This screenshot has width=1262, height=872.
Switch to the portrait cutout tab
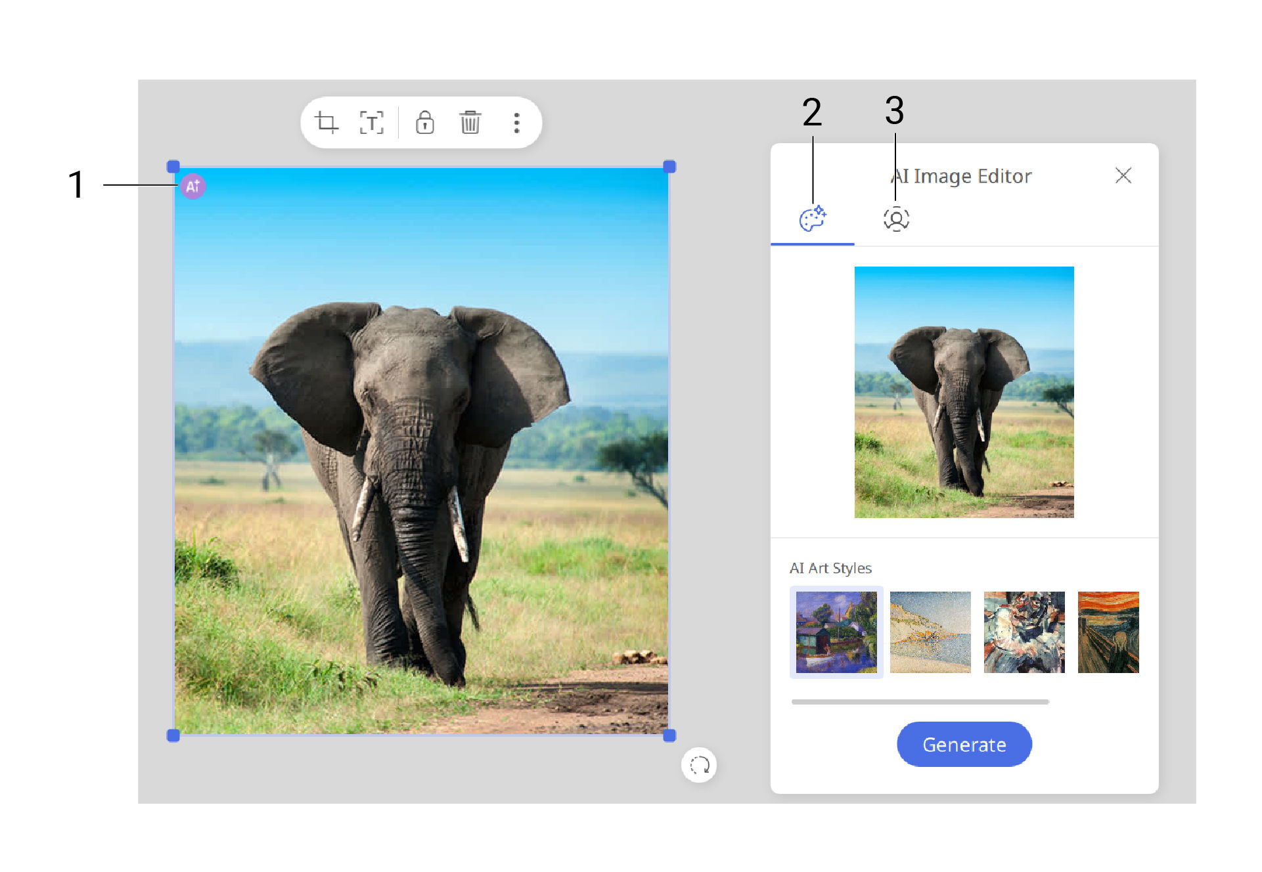click(896, 219)
